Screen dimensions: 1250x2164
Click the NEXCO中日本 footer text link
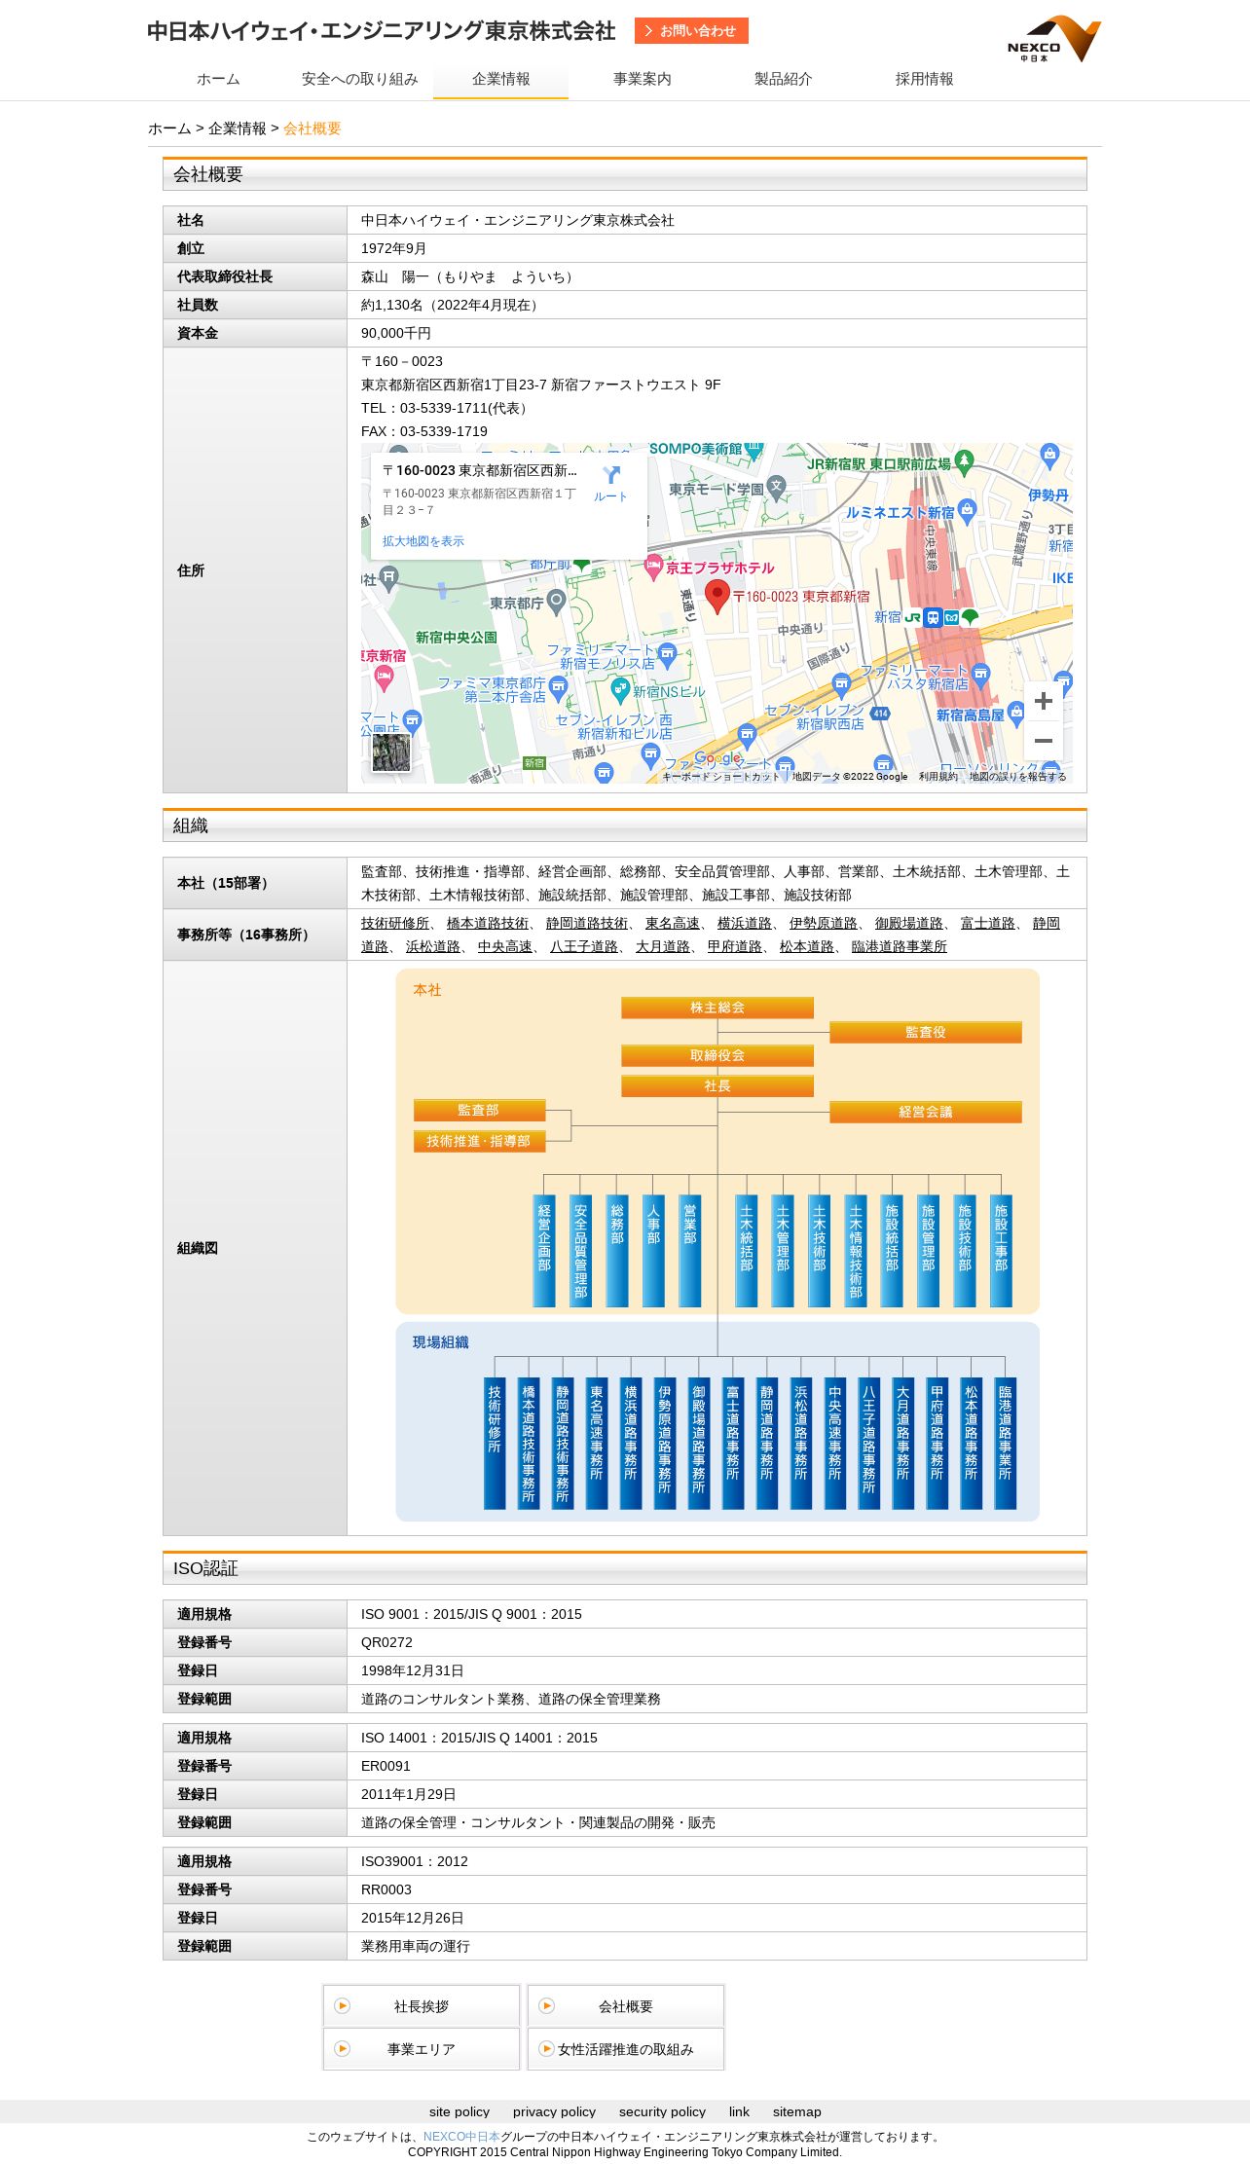[461, 2137]
